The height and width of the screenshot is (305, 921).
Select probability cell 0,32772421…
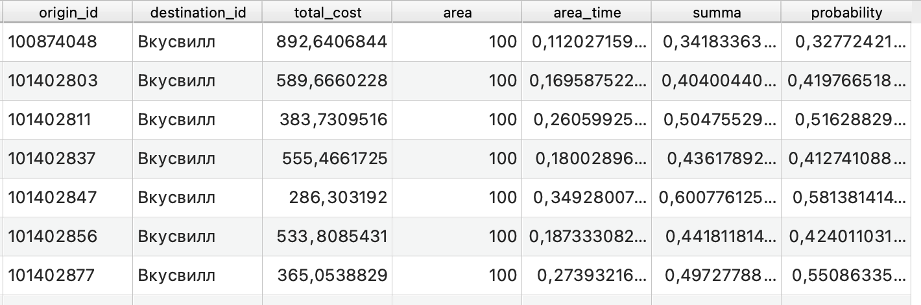click(x=846, y=42)
